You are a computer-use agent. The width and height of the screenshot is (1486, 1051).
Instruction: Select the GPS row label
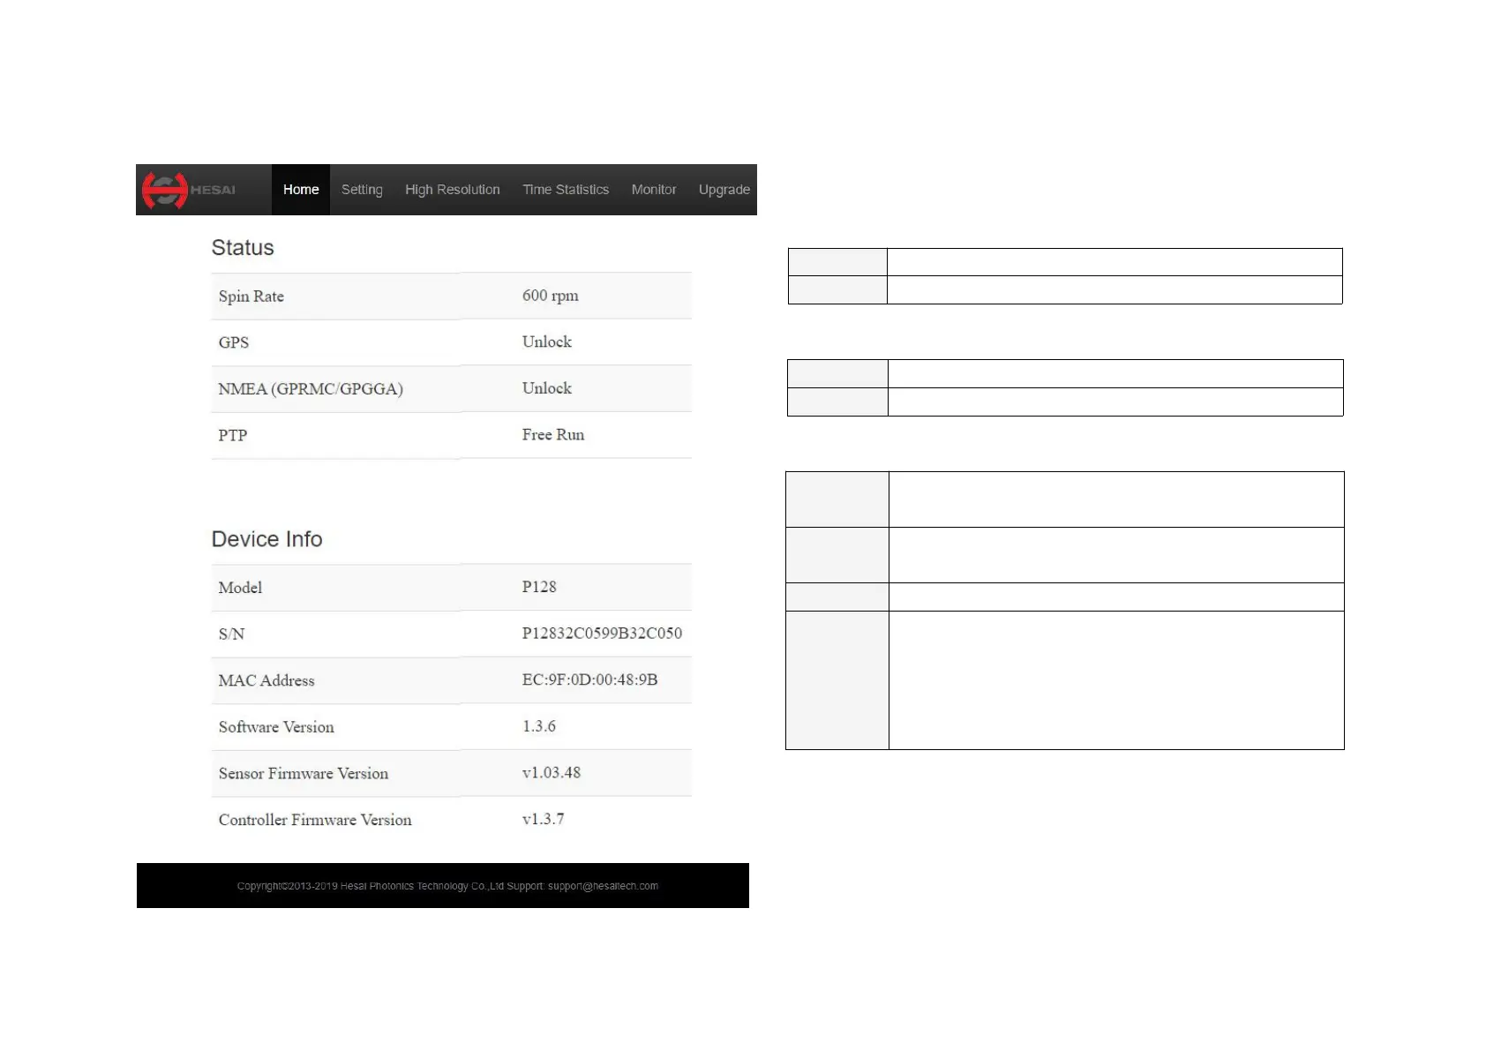pyautogui.click(x=234, y=342)
